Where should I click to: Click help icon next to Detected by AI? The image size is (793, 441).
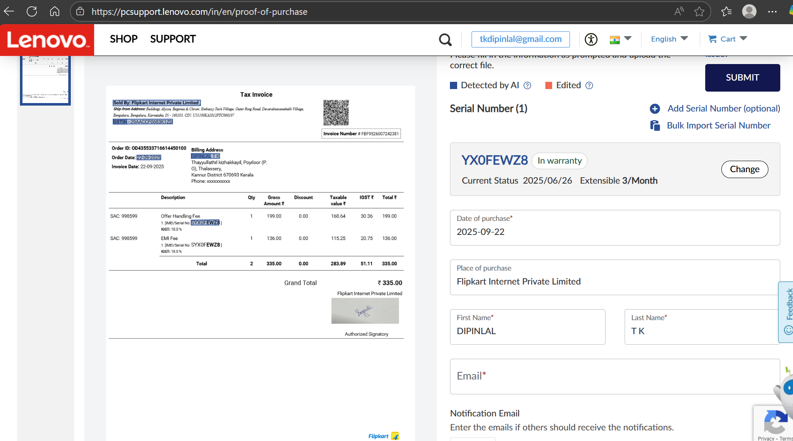(x=527, y=86)
